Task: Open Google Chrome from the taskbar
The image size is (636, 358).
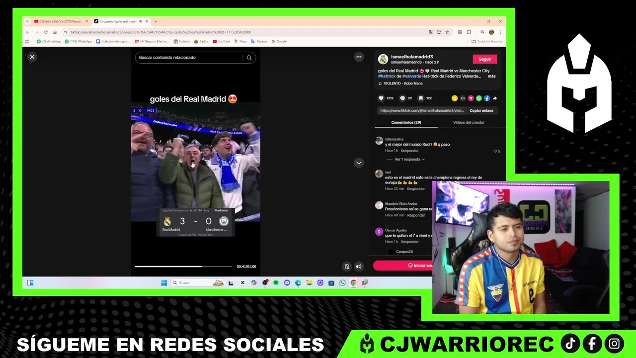Action: tap(353, 283)
